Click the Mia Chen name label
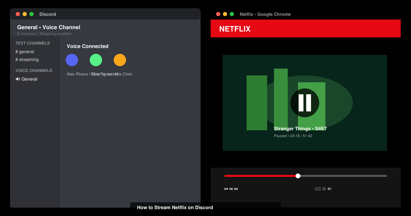The width and height of the screenshot is (411, 216). click(124, 74)
